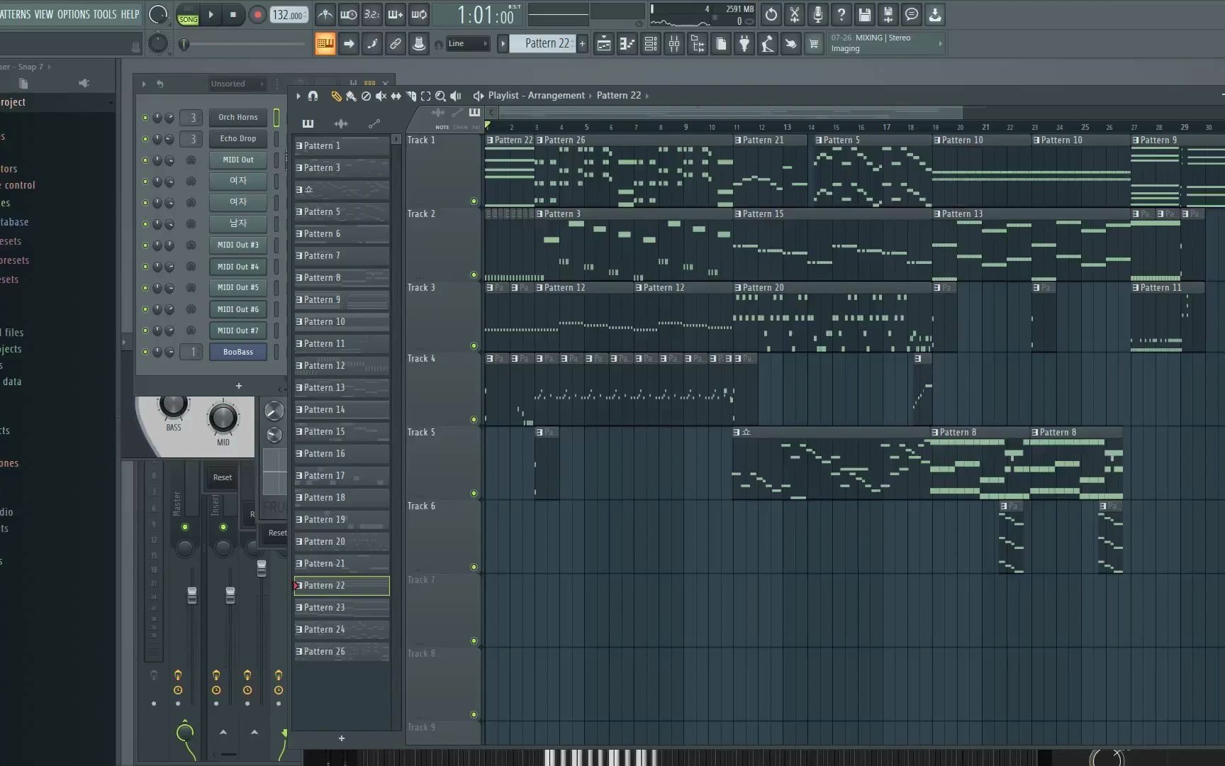Enable wait for input before recording
The image size is (1225, 766).
348,14
